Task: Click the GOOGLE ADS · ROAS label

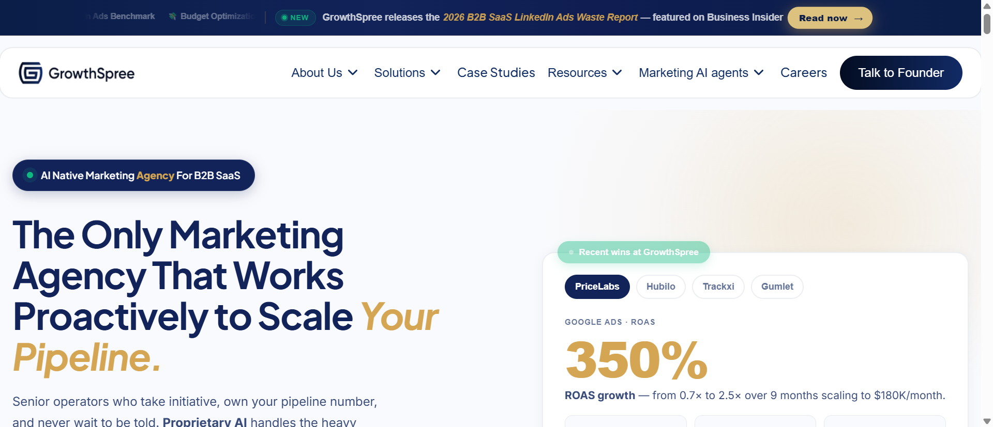Action: pyautogui.click(x=610, y=322)
